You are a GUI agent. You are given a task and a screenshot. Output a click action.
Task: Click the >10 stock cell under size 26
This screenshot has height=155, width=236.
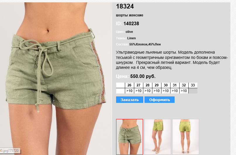pyautogui.click(x=130, y=91)
